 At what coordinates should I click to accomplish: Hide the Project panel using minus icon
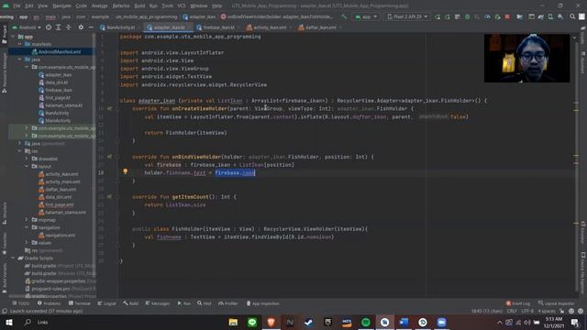91,27
